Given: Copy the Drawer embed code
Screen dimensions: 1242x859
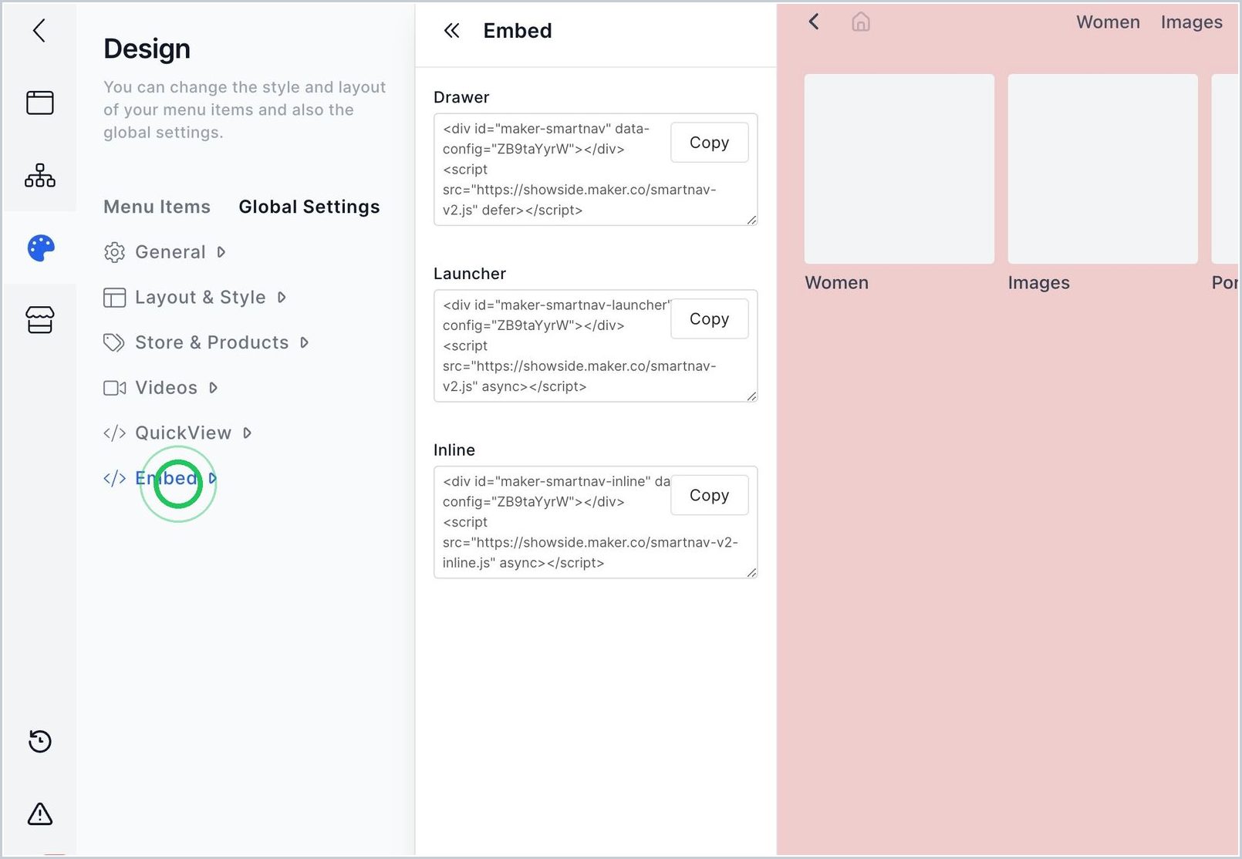Looking at the screenshot, I should pyautogui.click(x=709, y=143).
